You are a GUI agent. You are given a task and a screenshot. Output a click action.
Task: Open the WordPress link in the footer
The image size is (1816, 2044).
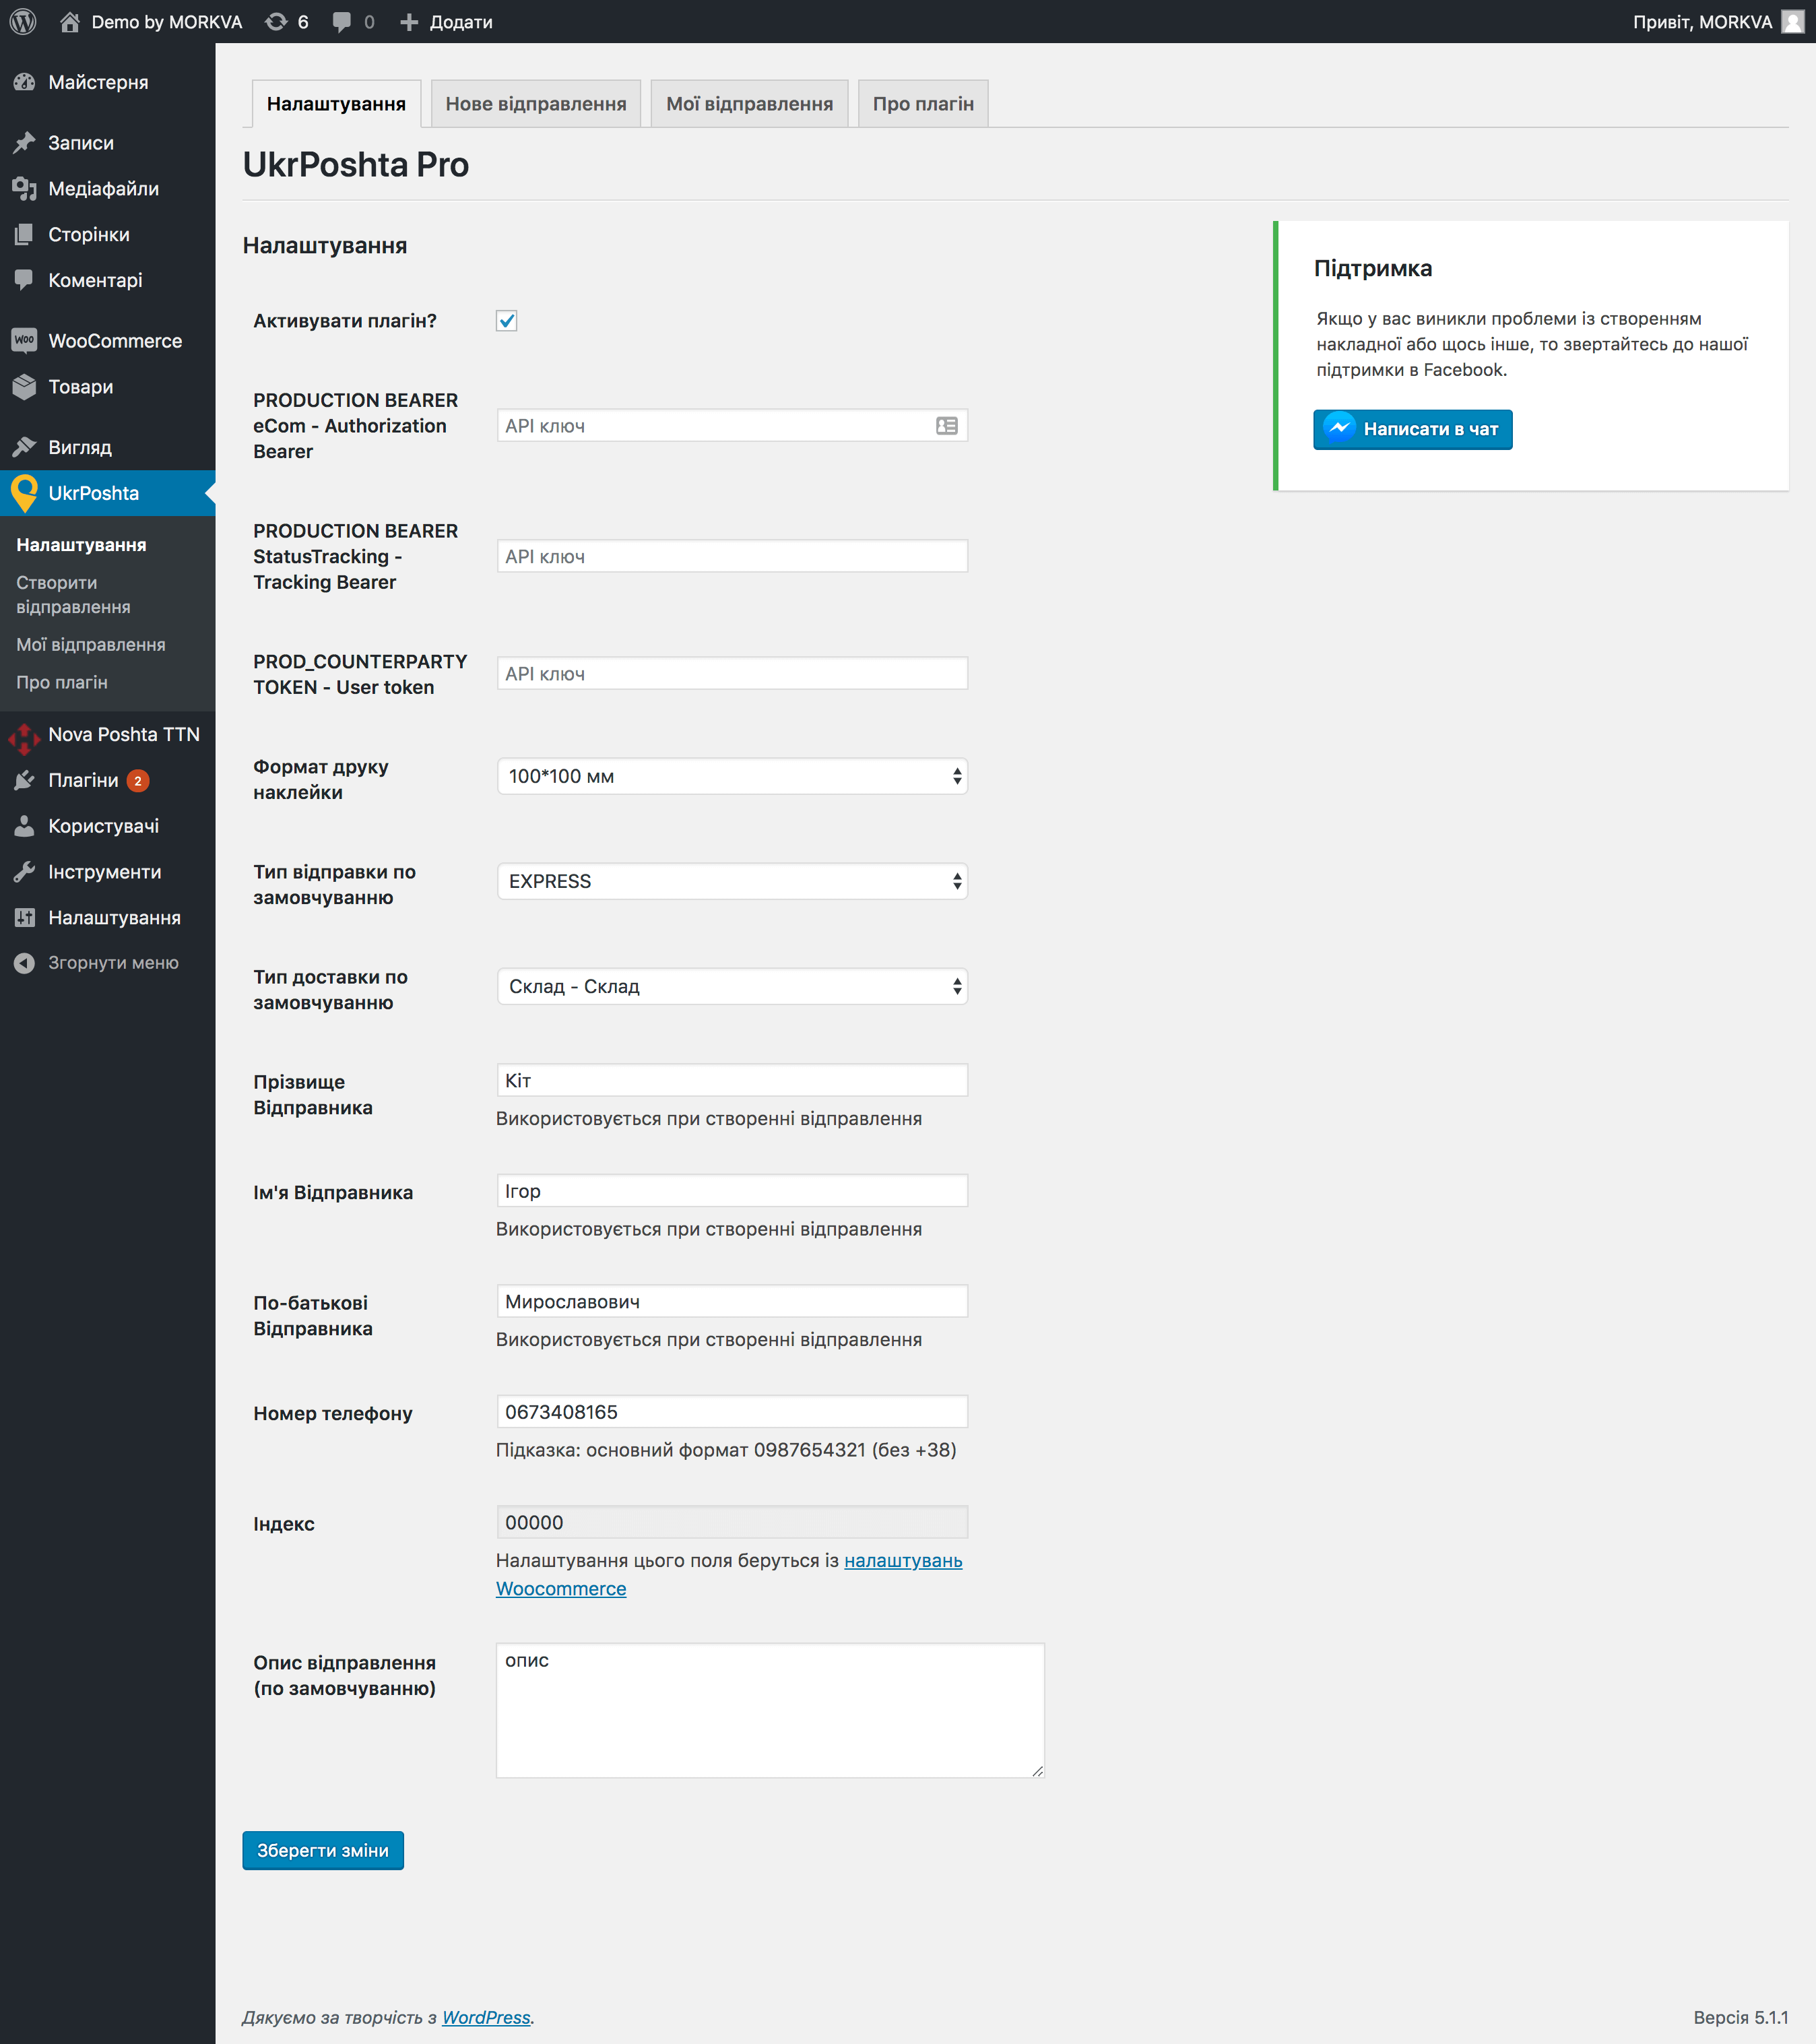click(486, 2018)
